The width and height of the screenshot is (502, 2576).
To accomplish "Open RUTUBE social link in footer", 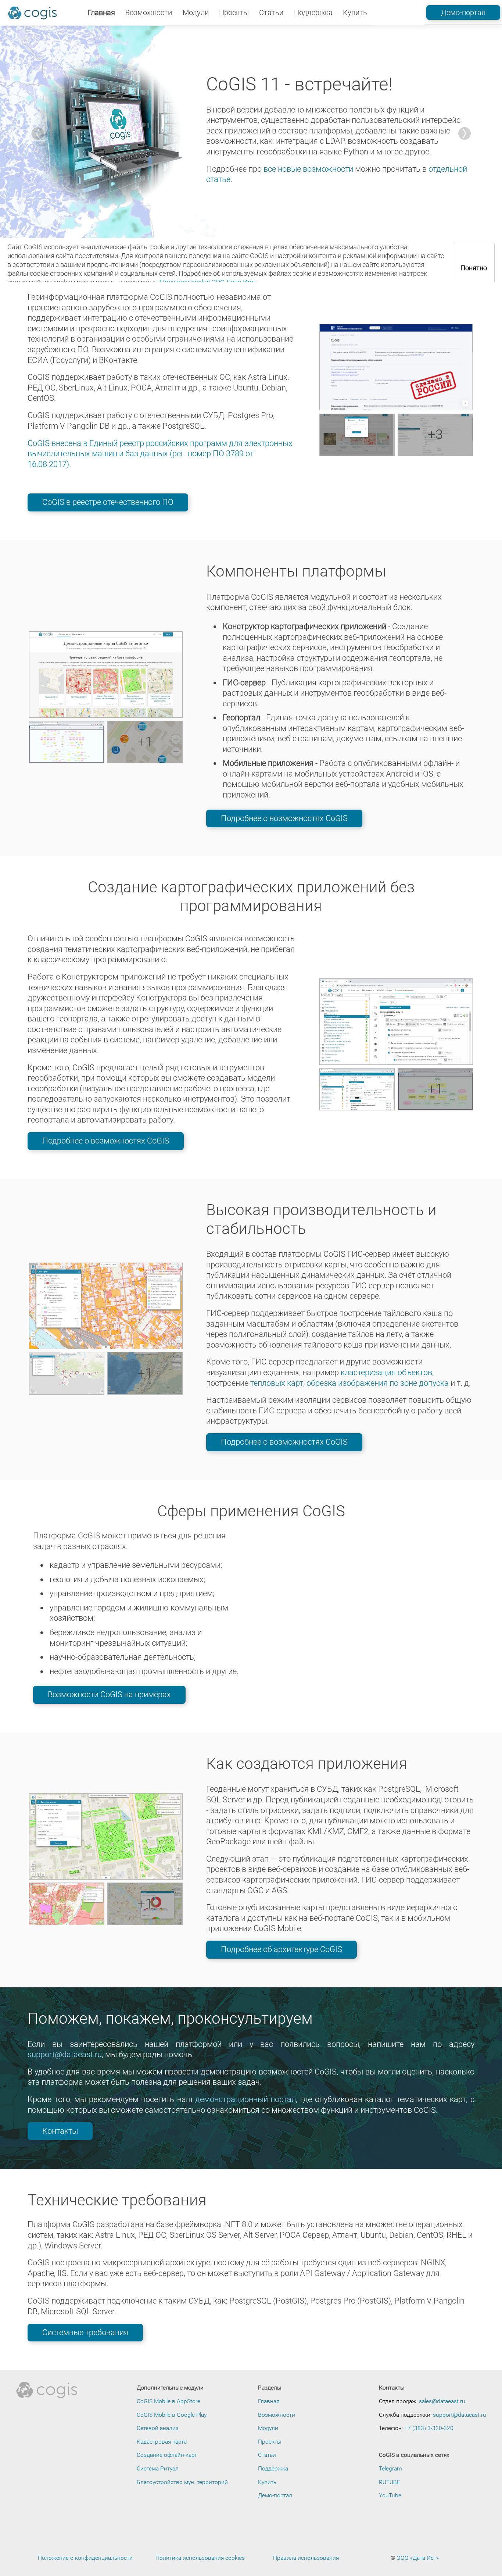I will click(389, 2482).
